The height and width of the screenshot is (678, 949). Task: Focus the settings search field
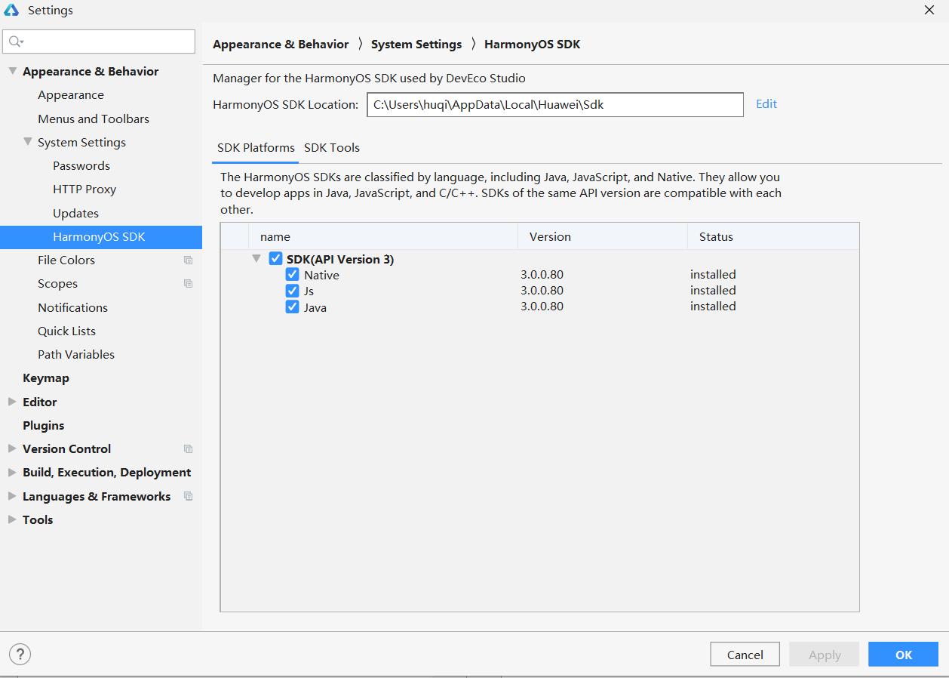tap(99, 42)
